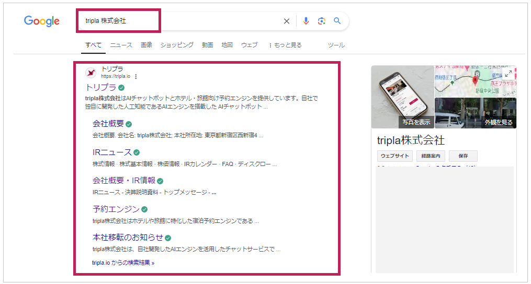The image size is (531, 284).
Task: Click the Google logo
Action: 42,21
